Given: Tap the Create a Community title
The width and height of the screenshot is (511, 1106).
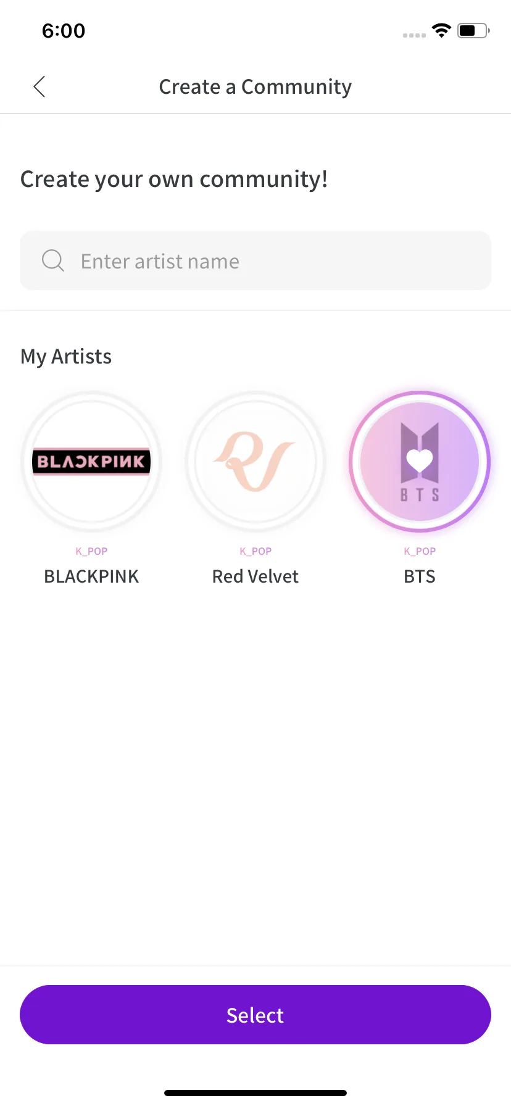Looking at the screenshot, I should (255, 87).
